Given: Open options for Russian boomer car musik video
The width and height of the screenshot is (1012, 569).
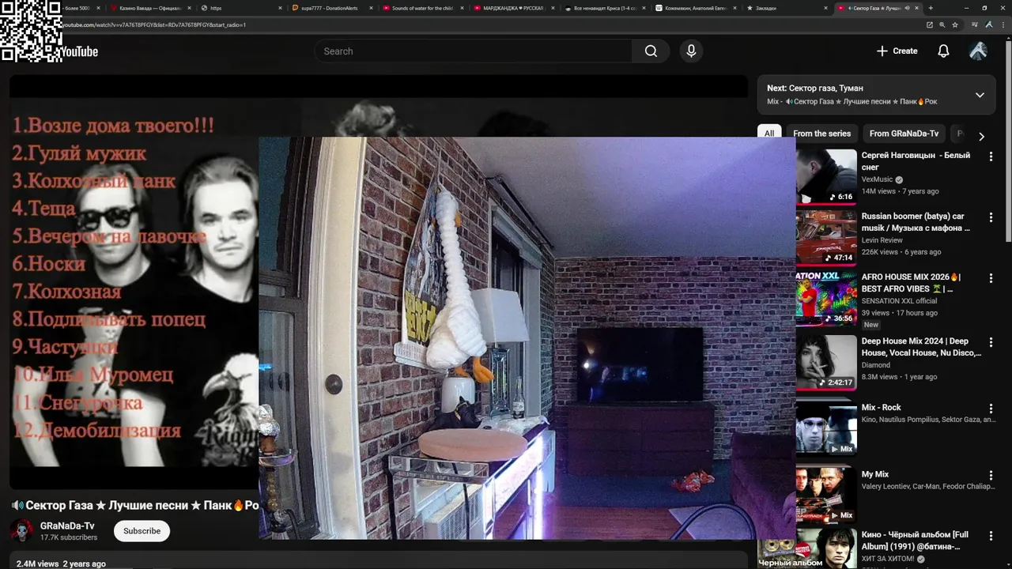Looking at the screenshot, I should pos(991,217).
